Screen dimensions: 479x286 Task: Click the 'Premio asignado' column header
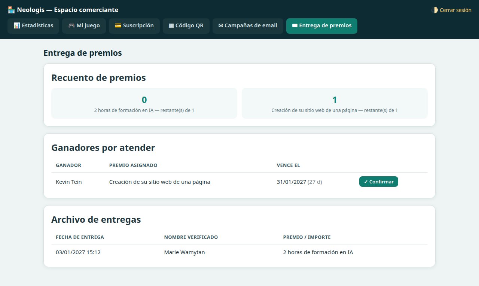tap(133, 165)
